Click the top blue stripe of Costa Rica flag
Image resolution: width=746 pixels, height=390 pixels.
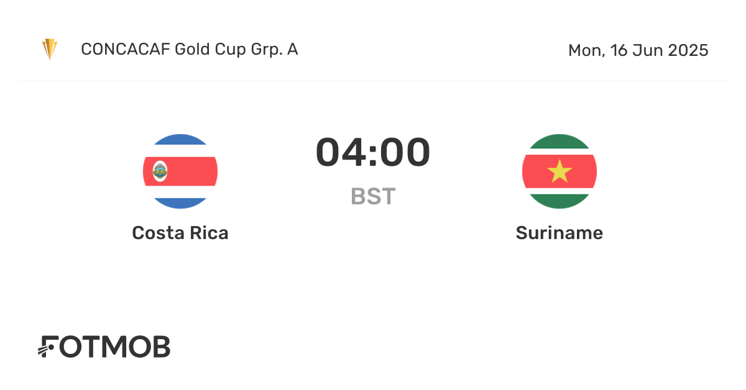tap(180, 141)
